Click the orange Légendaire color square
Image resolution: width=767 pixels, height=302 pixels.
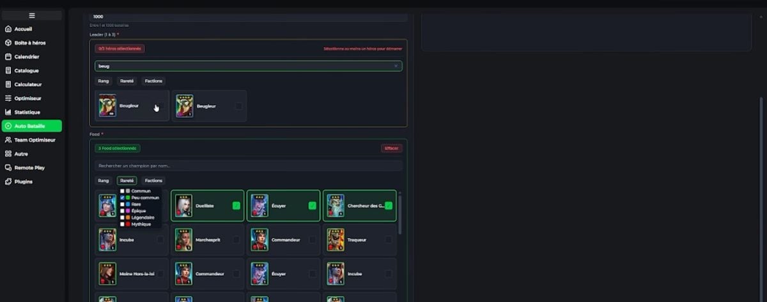coord(128,217)
